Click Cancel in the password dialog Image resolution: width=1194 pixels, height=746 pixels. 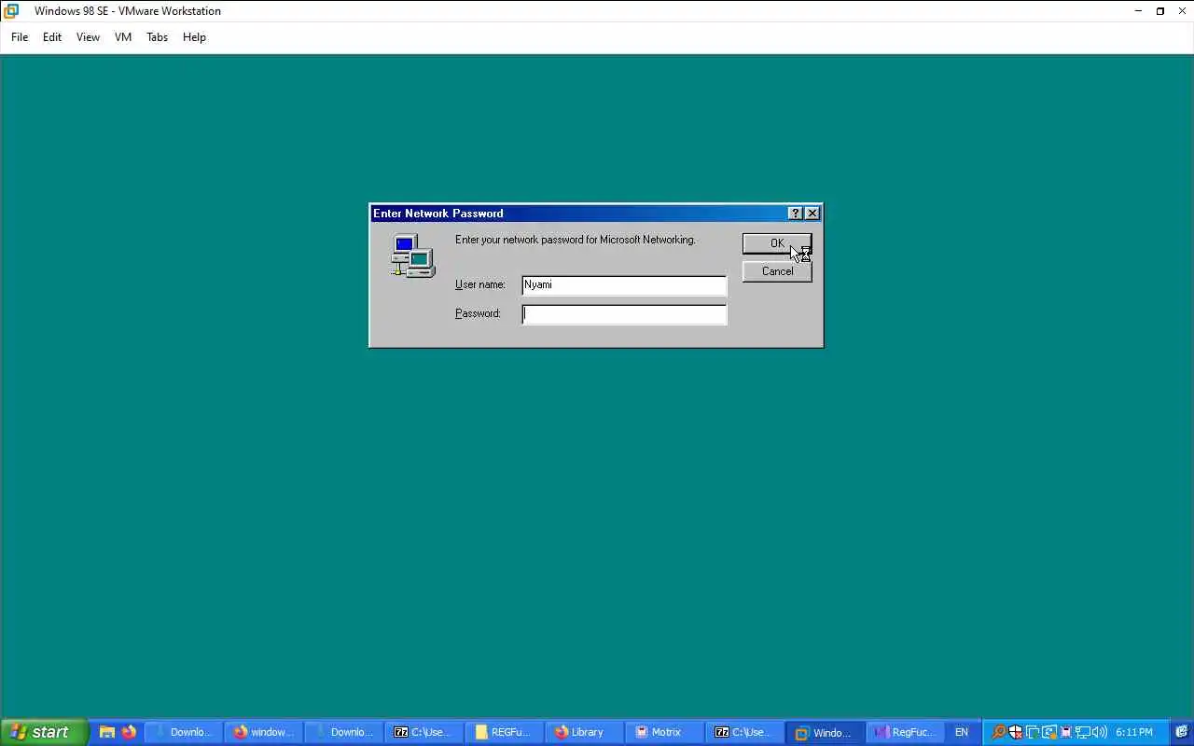tap(777, 271)
